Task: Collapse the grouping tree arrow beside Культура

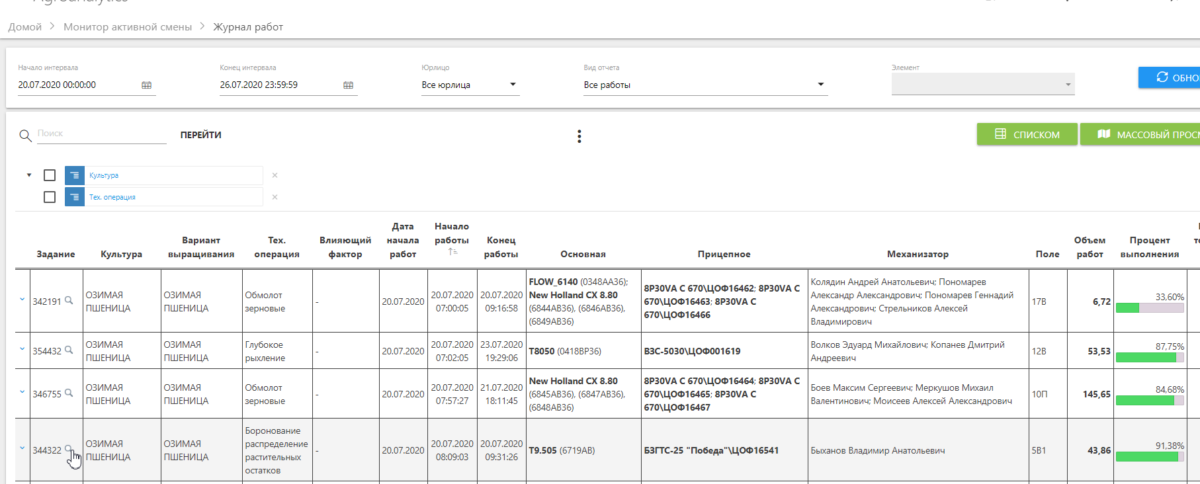Action: pyautogui.click(x=29, y=175)
